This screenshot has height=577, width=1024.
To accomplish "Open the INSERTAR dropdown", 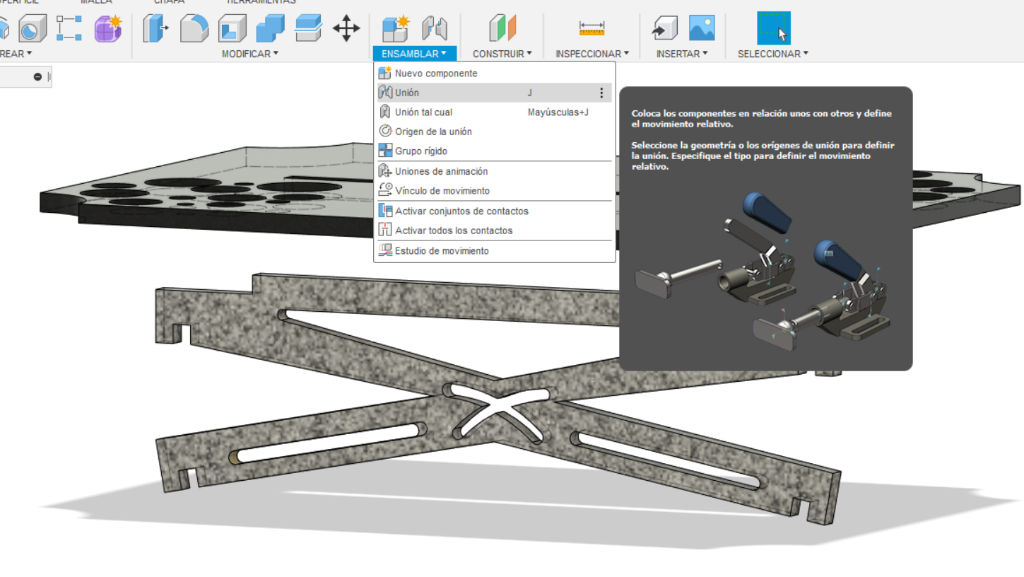I will coord(682,54).
